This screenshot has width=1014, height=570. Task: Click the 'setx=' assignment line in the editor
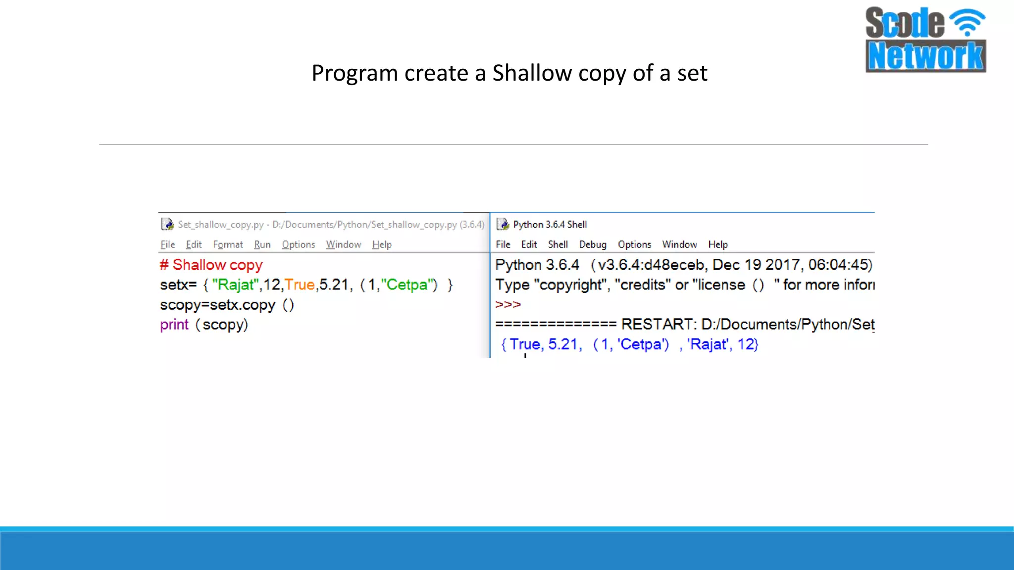coord(306,285)
